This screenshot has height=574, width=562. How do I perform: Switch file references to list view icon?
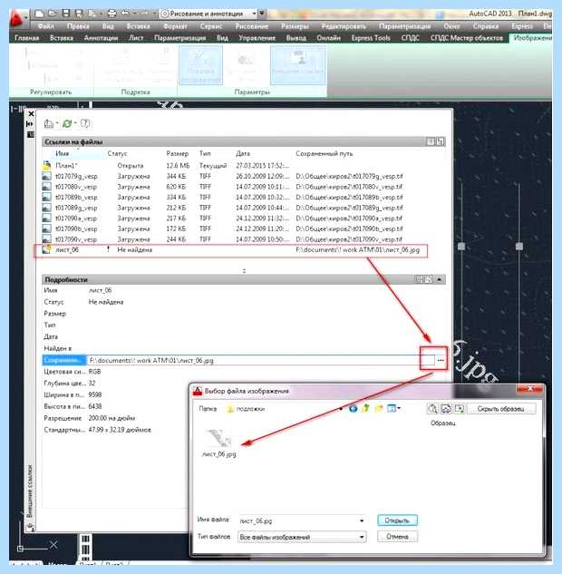(431, 141)
